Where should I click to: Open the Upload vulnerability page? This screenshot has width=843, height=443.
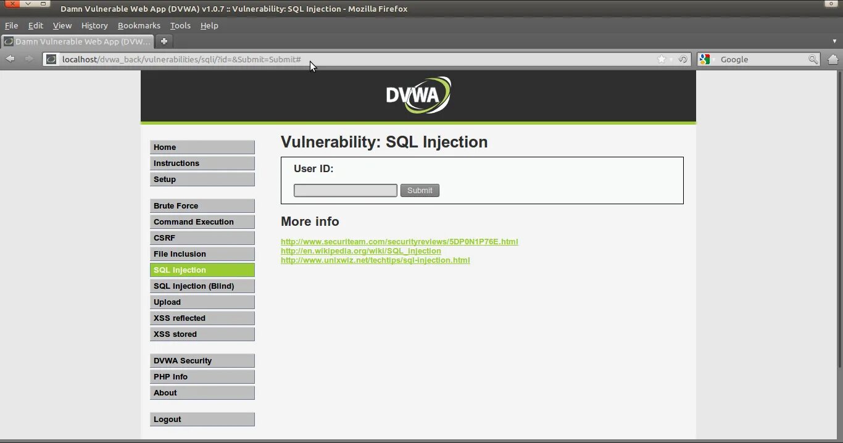(x=202, y=302)
